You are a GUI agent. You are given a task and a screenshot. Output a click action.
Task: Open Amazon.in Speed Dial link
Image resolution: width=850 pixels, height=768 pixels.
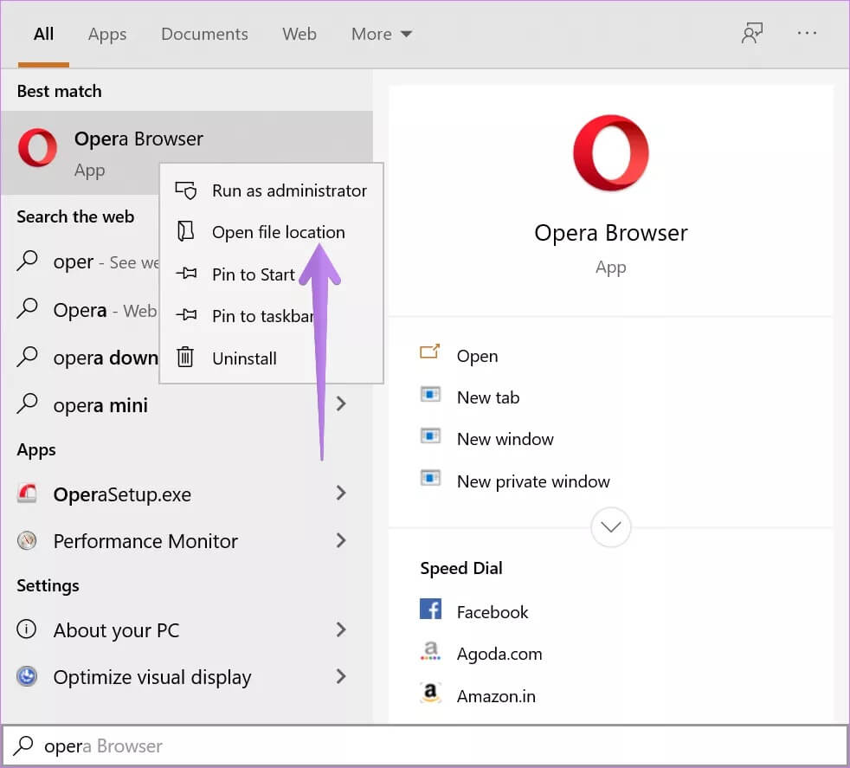pyautogui.click(x=496, y=696)
